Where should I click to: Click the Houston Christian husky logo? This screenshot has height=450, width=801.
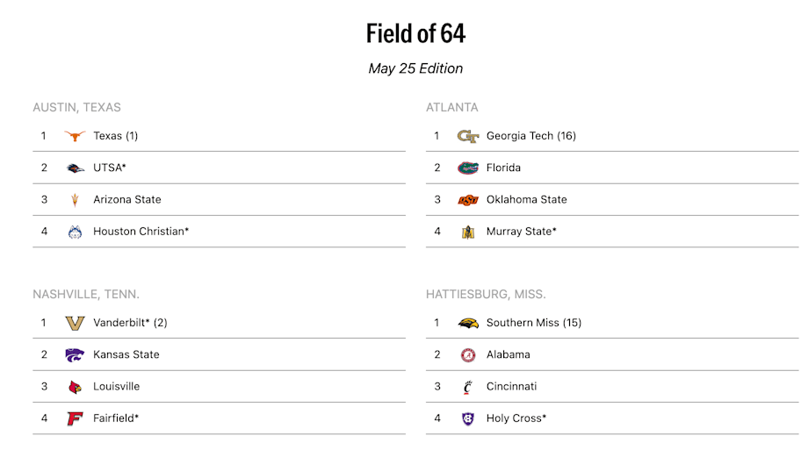76,232
